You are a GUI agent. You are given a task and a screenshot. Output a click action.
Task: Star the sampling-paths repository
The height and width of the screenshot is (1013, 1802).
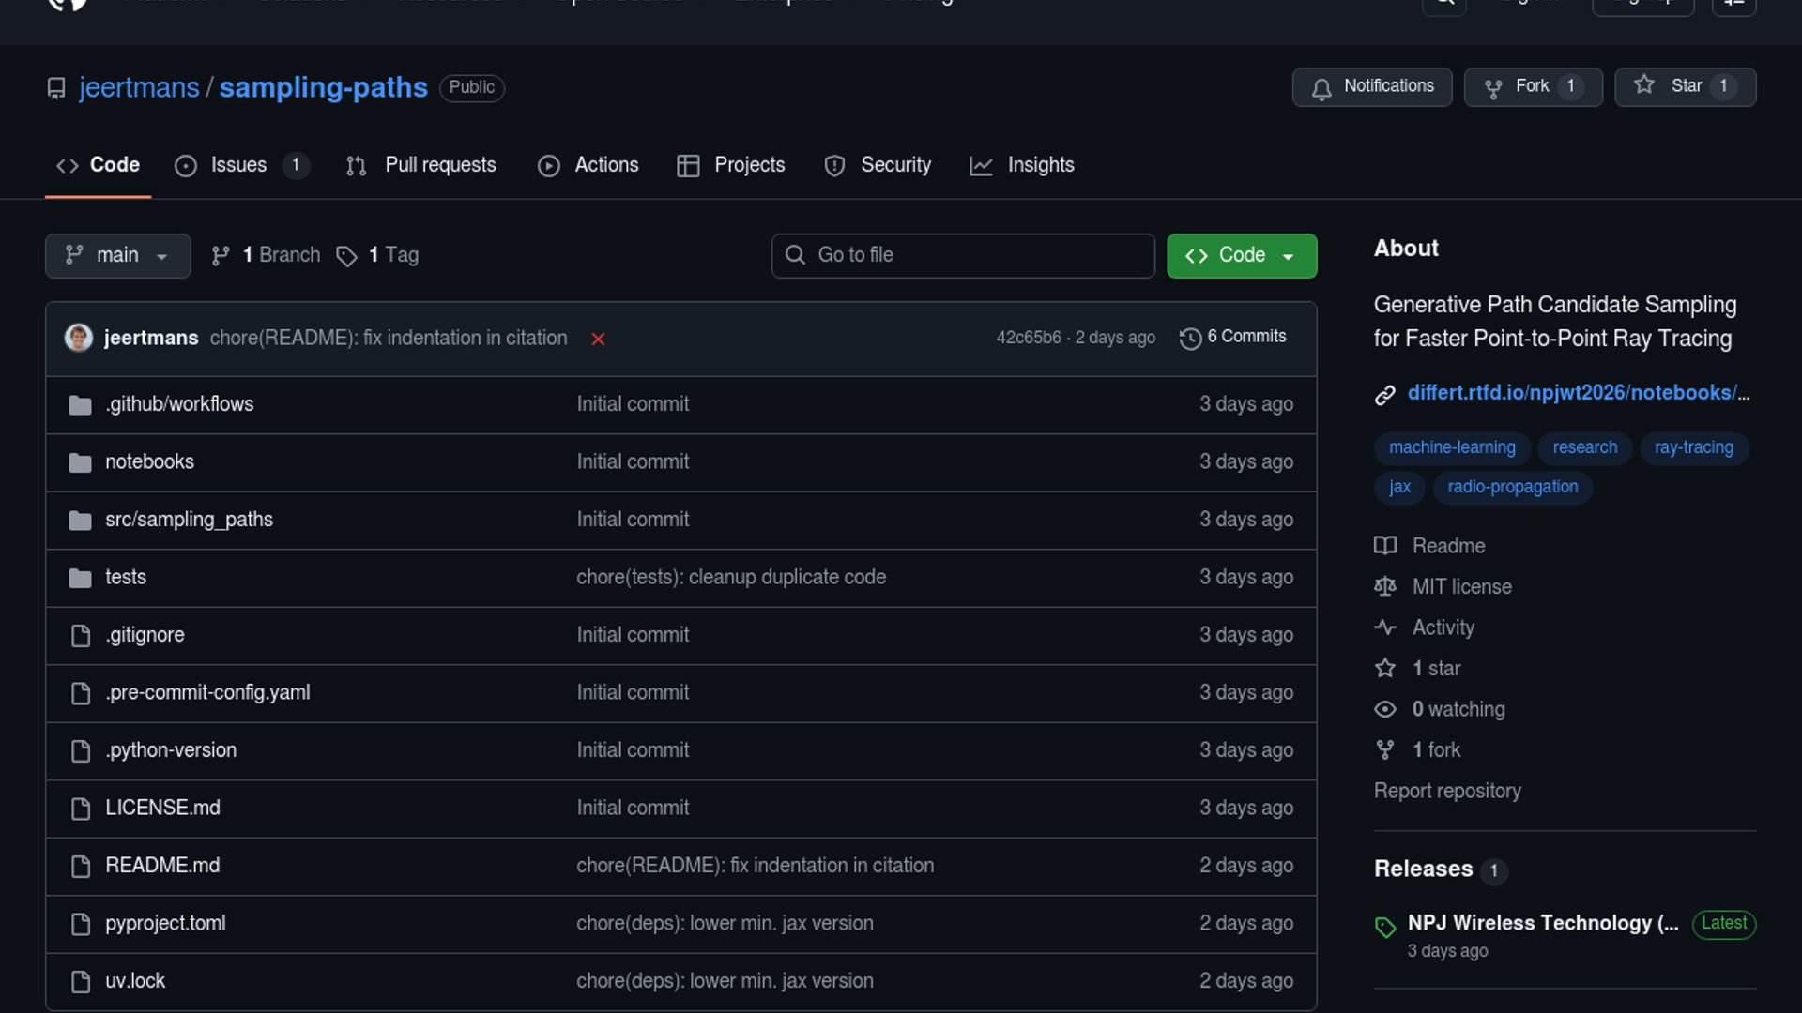tap(1684, 86)
